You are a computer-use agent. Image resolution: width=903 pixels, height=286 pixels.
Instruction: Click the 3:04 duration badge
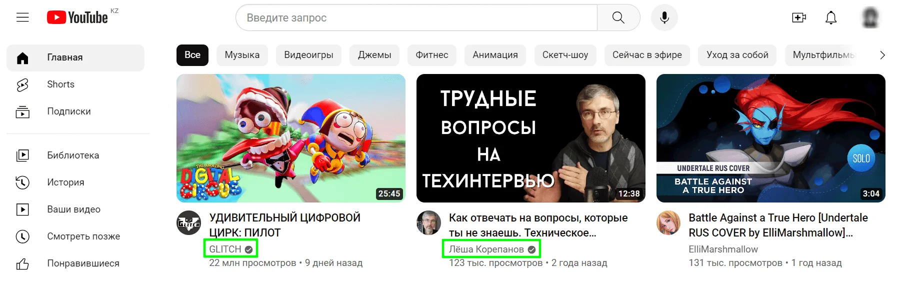coord(871,193)
